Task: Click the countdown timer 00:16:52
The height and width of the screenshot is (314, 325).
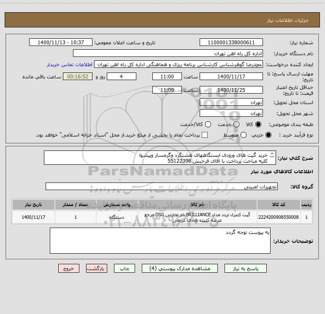Action: tap(78, 76)
